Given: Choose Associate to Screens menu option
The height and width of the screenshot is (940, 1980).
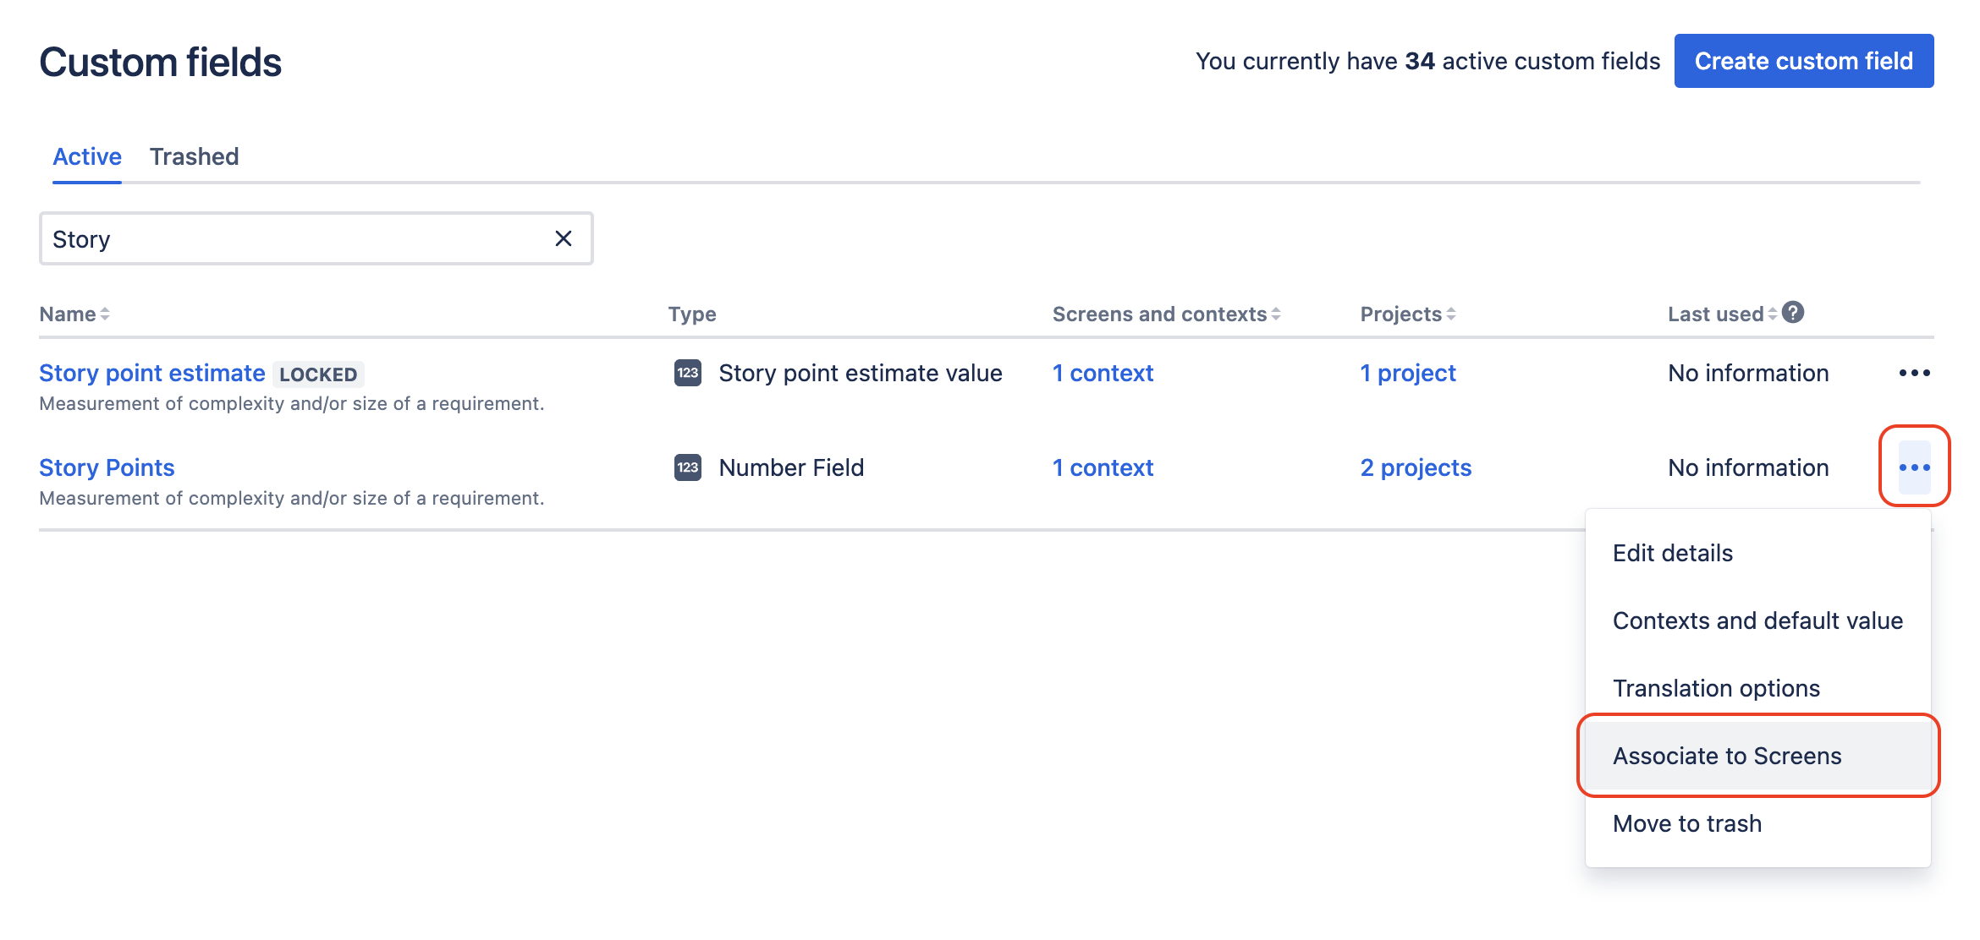Looking at the screenshot, I should click(x=1727, y=756).
